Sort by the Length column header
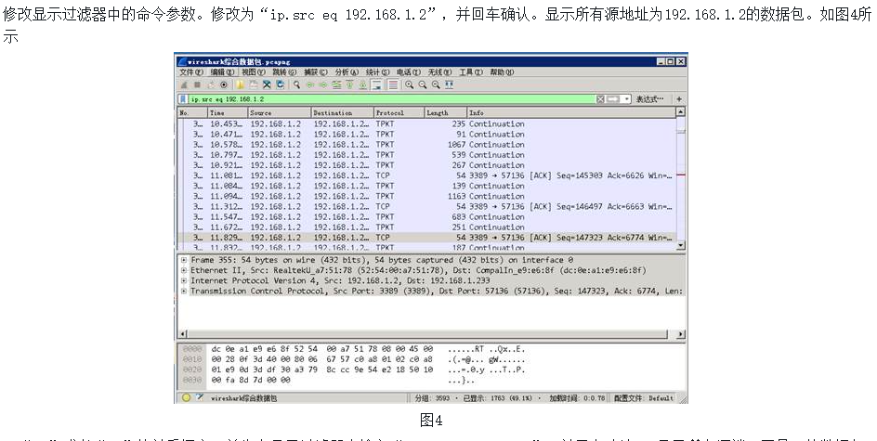 click(x=445, y=113)
